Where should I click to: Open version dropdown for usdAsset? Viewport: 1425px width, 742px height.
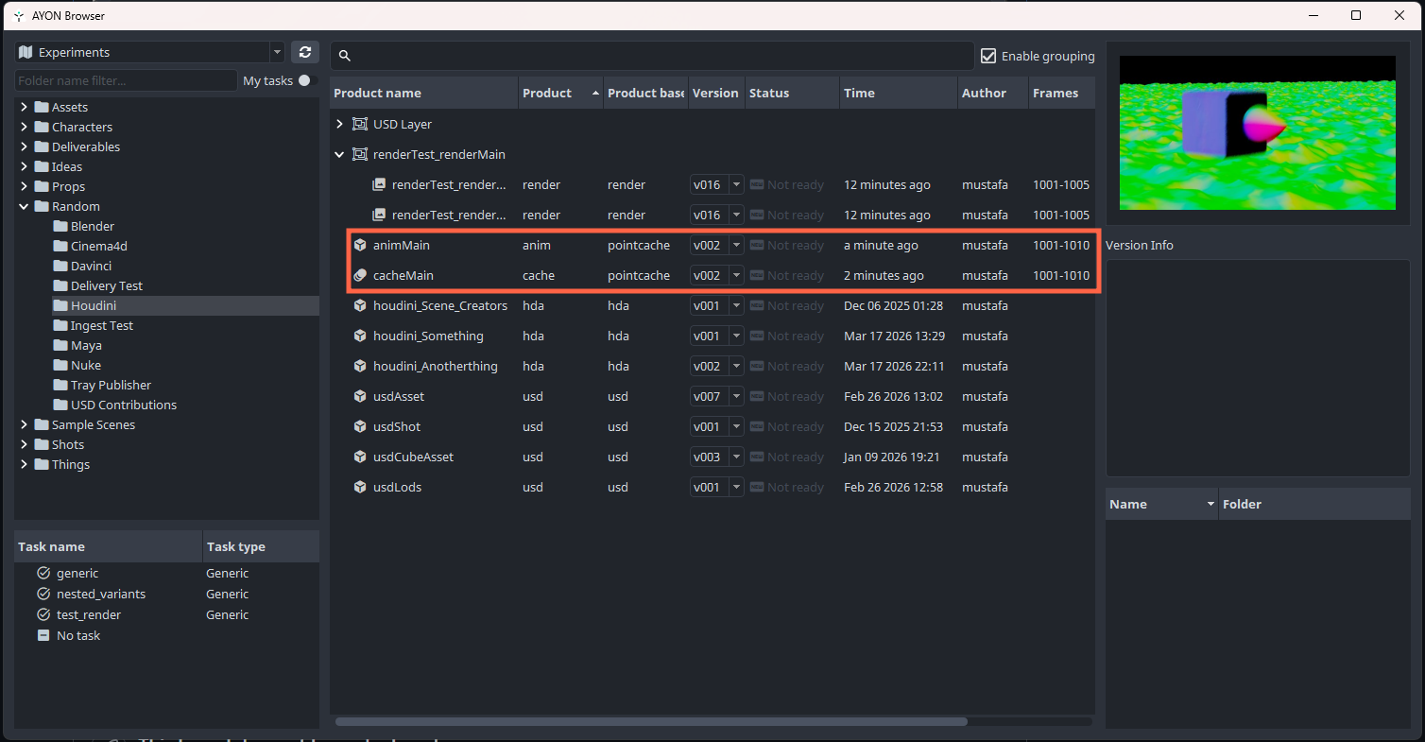(736, 396)
